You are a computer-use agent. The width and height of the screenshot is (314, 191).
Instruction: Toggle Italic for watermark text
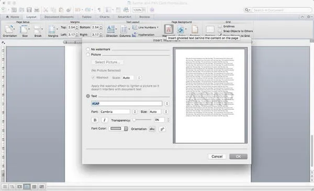104,120
